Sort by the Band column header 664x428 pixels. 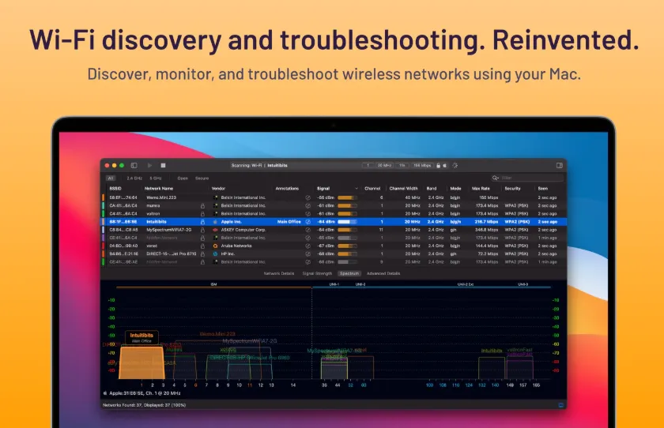432,189
